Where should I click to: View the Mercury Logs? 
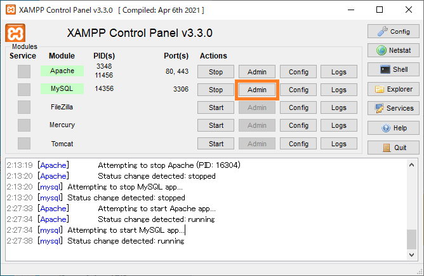[339, 125]
